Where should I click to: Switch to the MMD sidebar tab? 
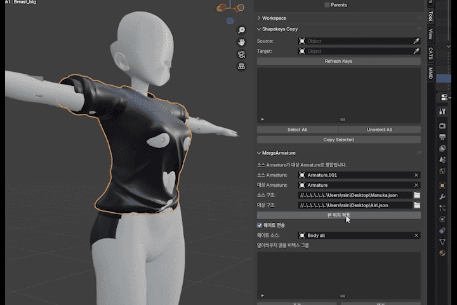430,73
